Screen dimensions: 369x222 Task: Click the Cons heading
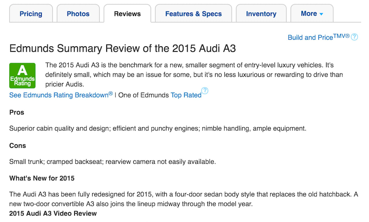point(18,146)
